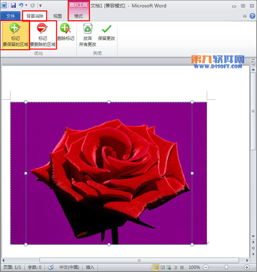Image resolution: width=257 pixels, height=272 pixels.
Task: Click the 中文(中国) language indicator
Action: 69,267
